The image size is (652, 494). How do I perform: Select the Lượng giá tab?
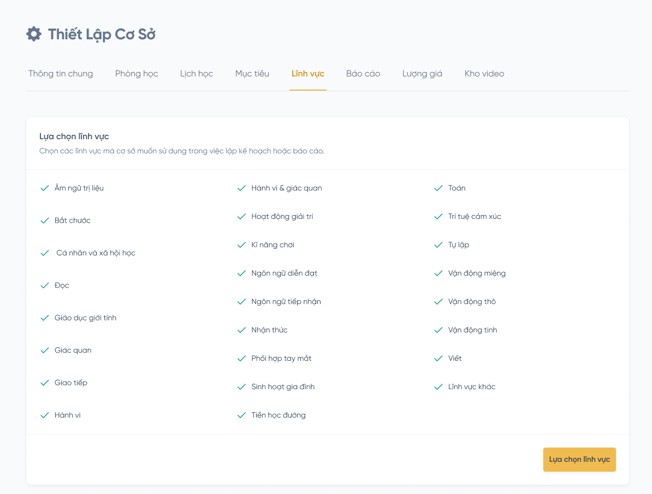pos(422,74)
